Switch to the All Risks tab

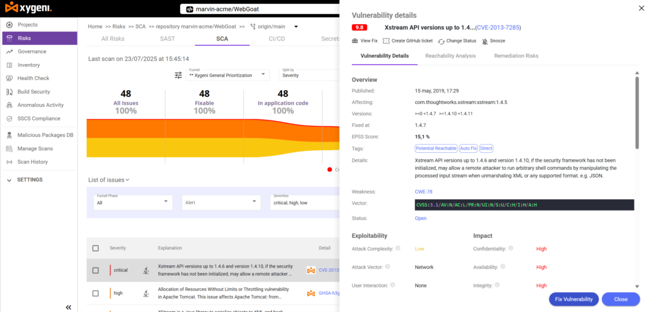point(113,39)
